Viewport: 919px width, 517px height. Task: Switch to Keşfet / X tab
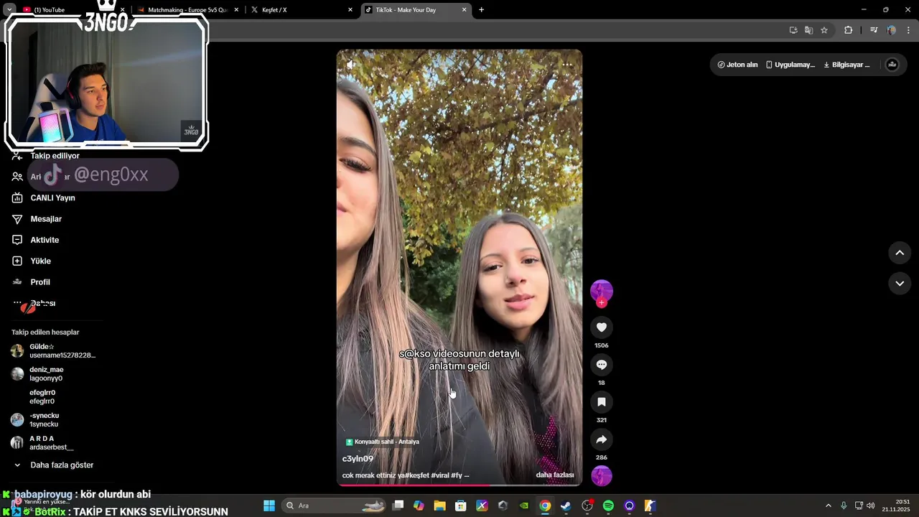[x=300, y=10]
